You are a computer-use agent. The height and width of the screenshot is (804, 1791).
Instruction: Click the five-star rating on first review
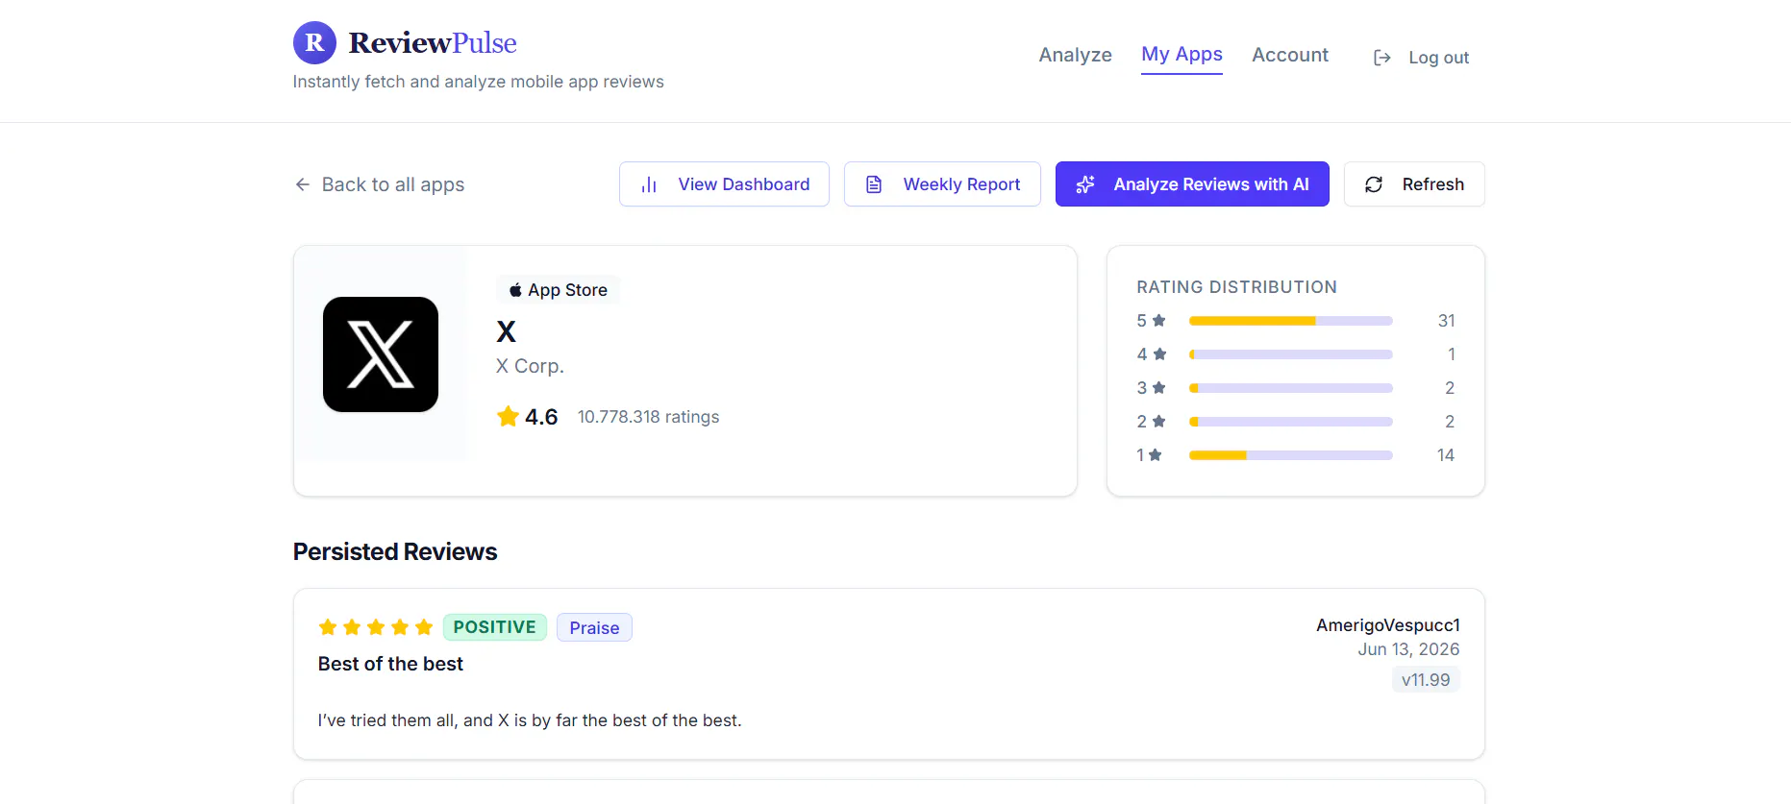pos(376,627)
